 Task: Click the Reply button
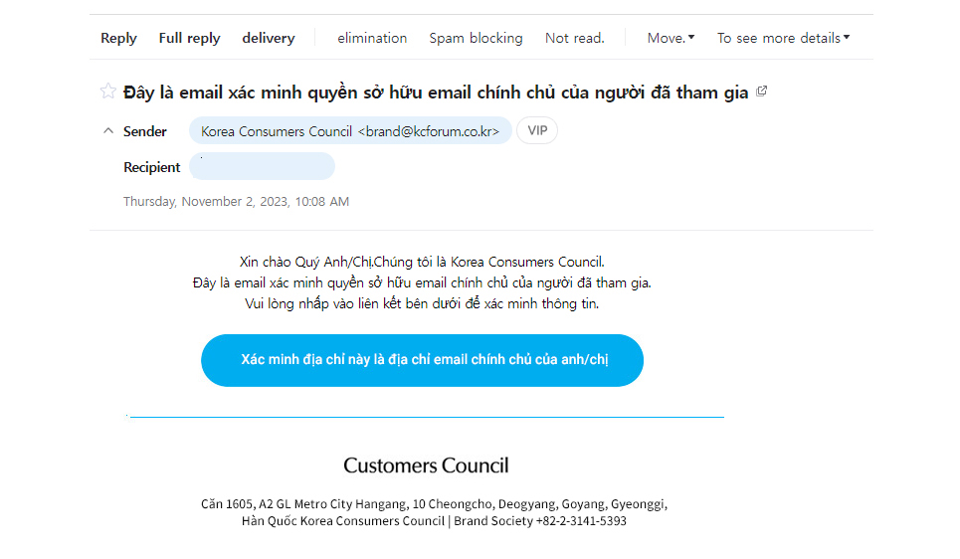[x=118, y=38]
